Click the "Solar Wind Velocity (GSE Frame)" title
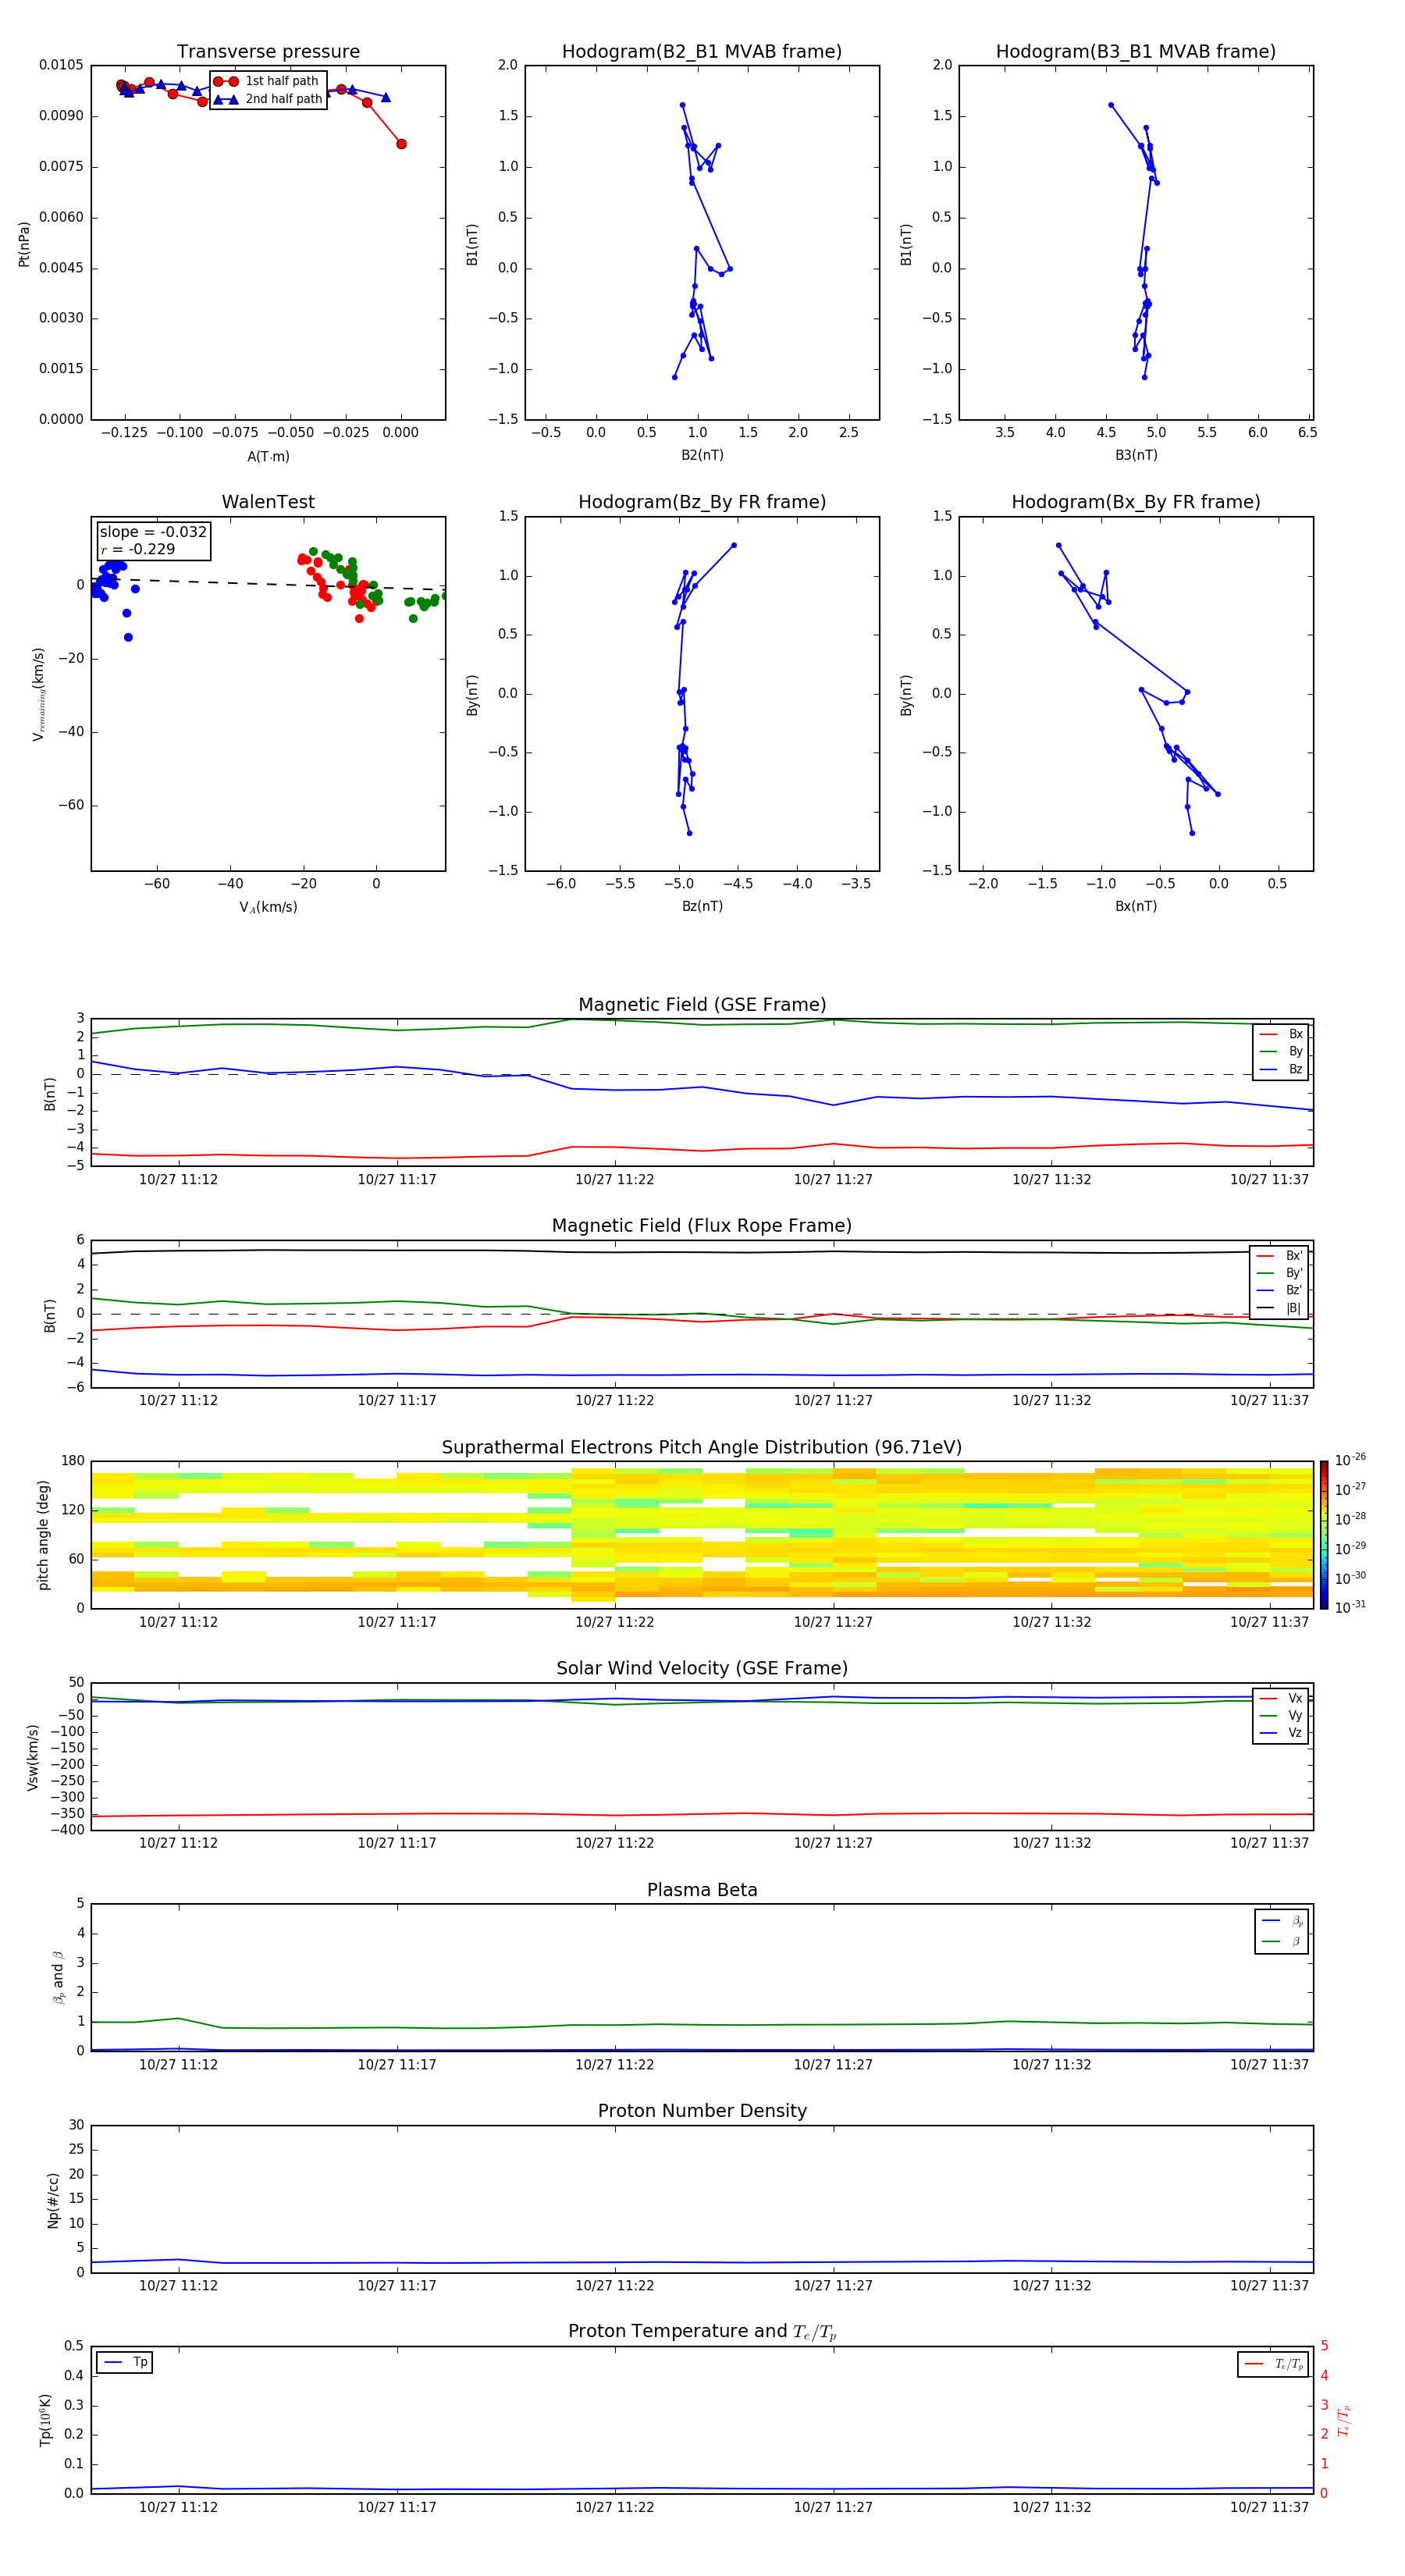 [x=702, y=1669]
